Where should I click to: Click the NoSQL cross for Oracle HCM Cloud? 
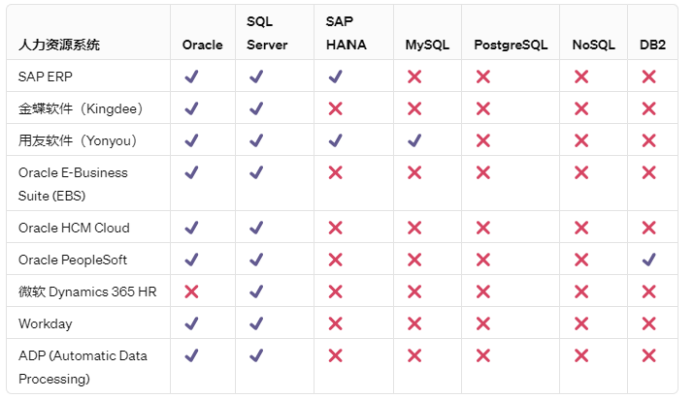(x=581, y=228)
